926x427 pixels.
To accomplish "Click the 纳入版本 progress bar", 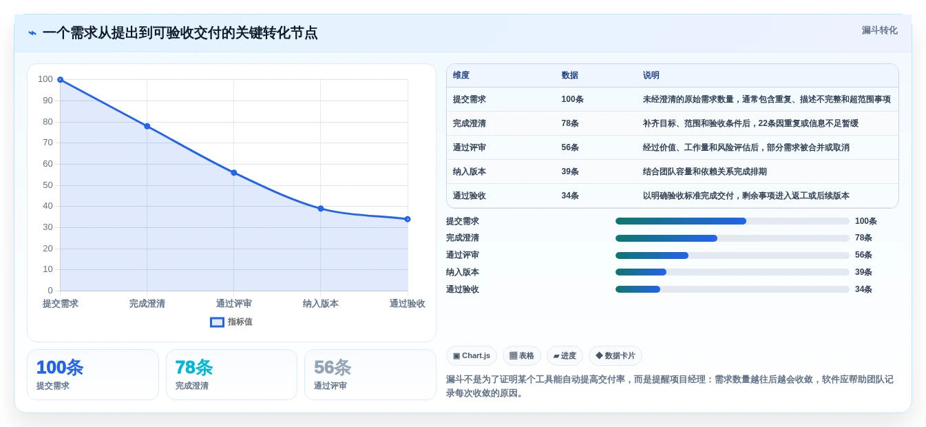I will [x=733, y=272].
